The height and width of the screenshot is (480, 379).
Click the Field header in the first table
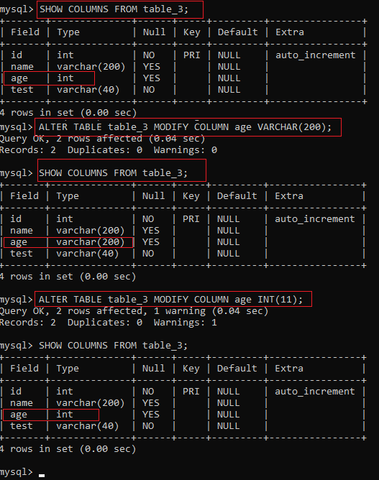click(25, 32)
